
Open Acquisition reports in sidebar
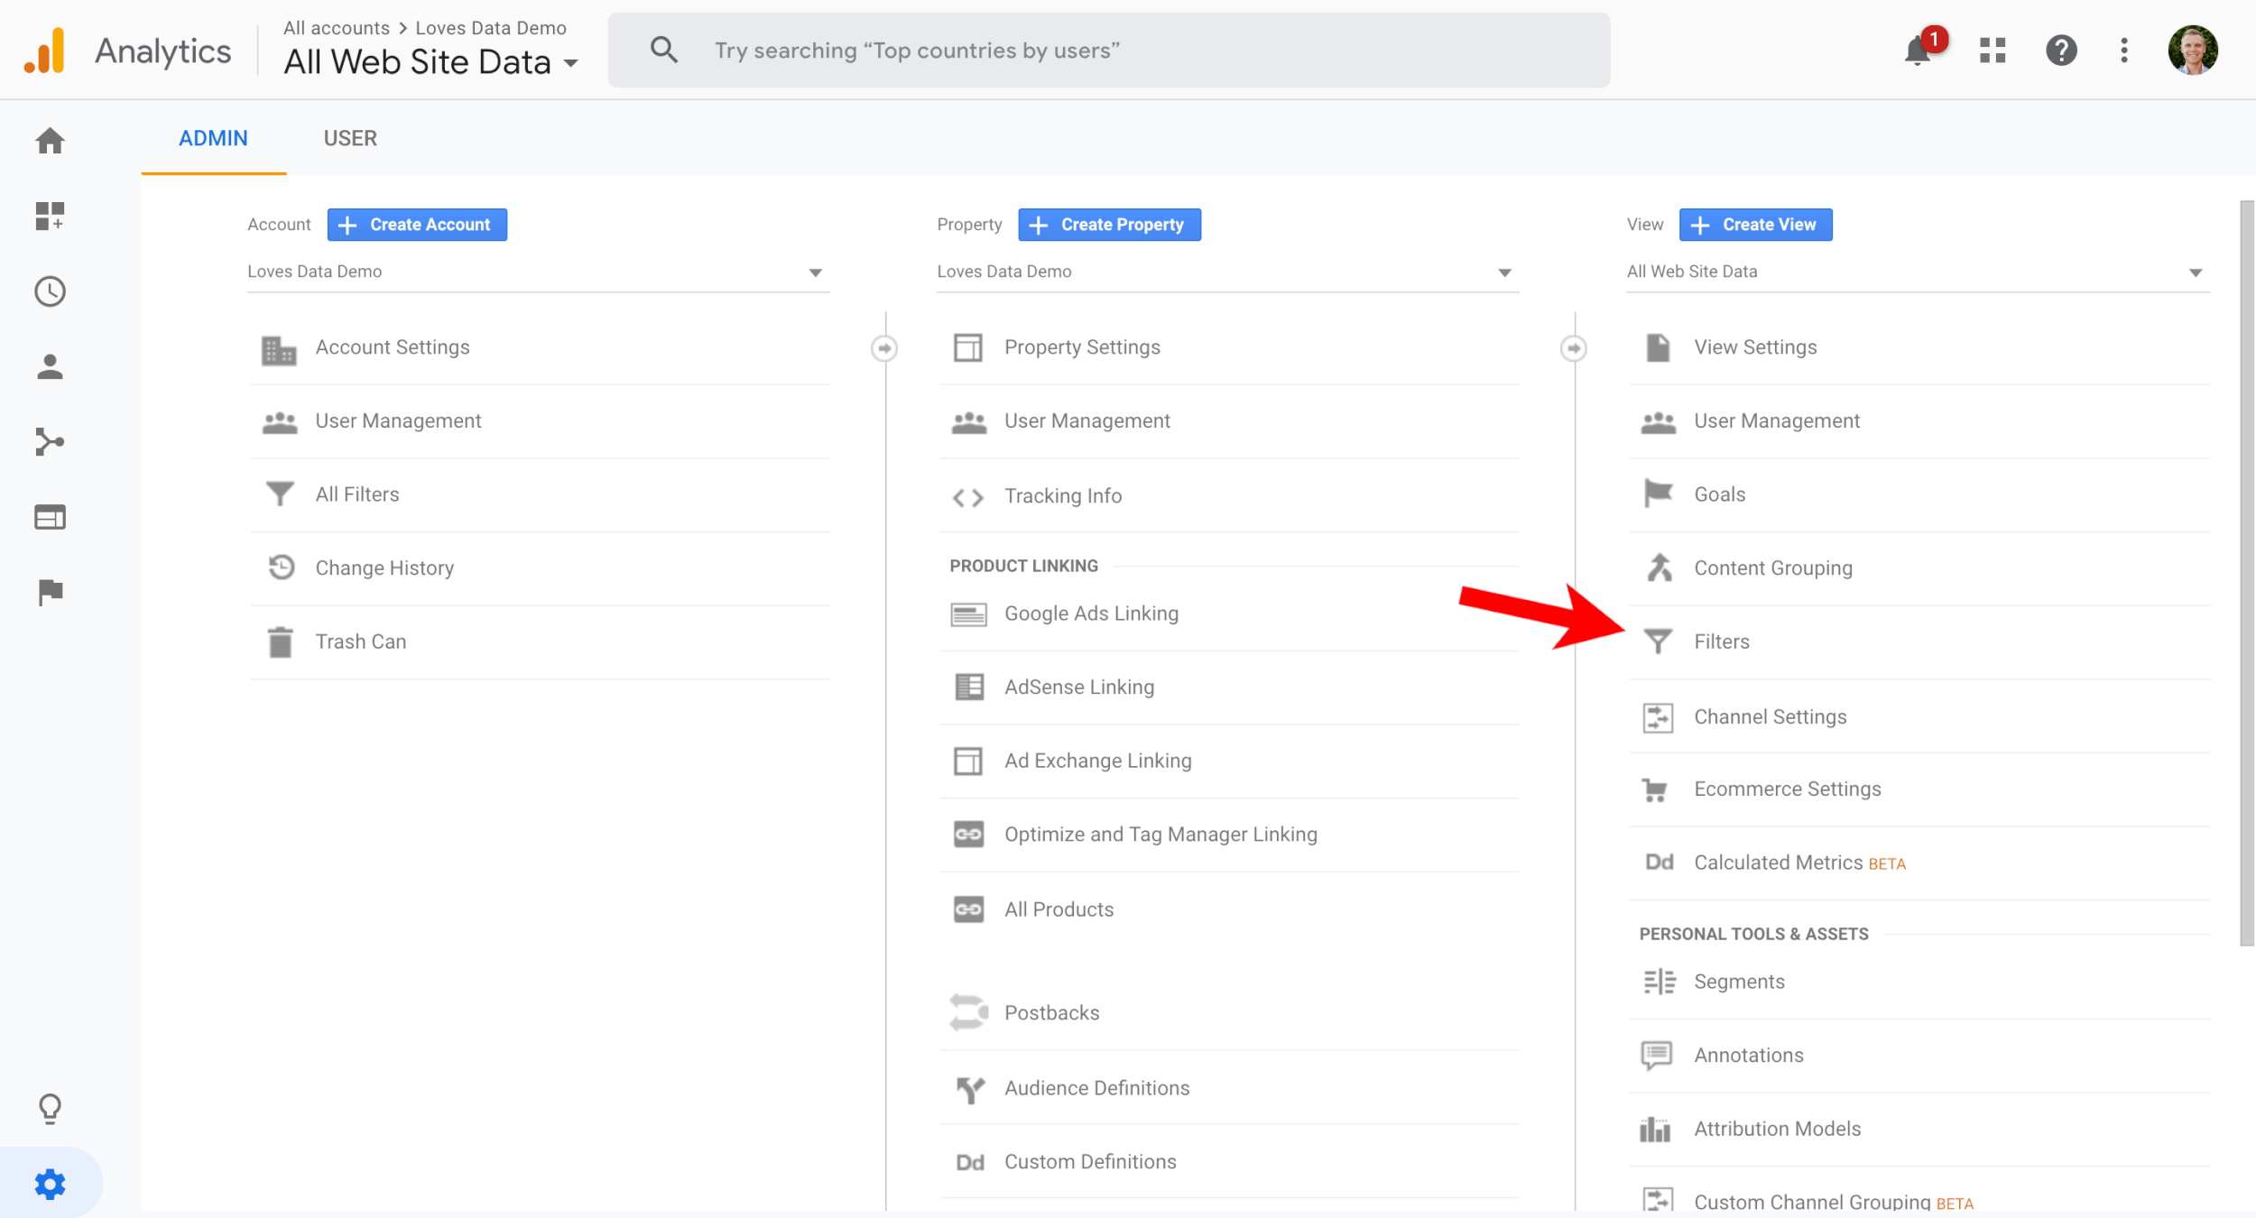[x=50, y=442]
